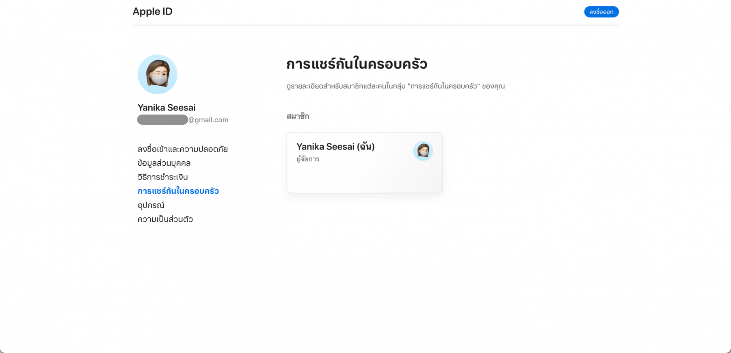
Task: Click the description text starting with ดูรายละเอียด
Action: [395, 86]
